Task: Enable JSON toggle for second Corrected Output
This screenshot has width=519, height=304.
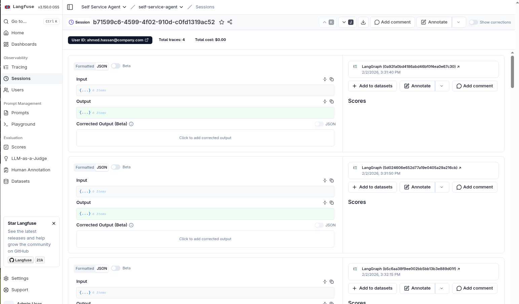Action: click(x=319, y=225)
